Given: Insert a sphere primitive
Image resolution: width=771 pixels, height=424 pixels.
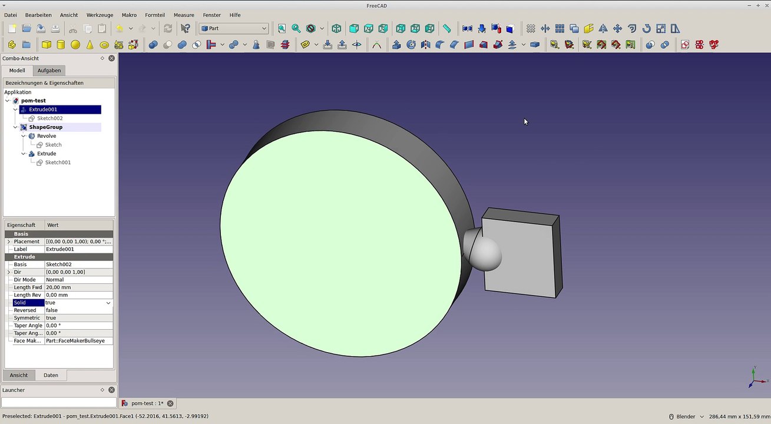Looking at the screenshot, I should pyautogui.click(x=75, y=45).
